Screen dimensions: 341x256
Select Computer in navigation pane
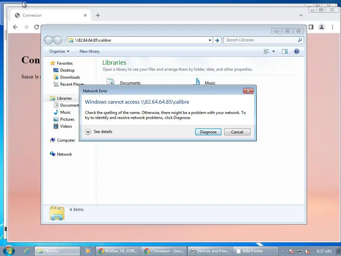coord(66,140)
